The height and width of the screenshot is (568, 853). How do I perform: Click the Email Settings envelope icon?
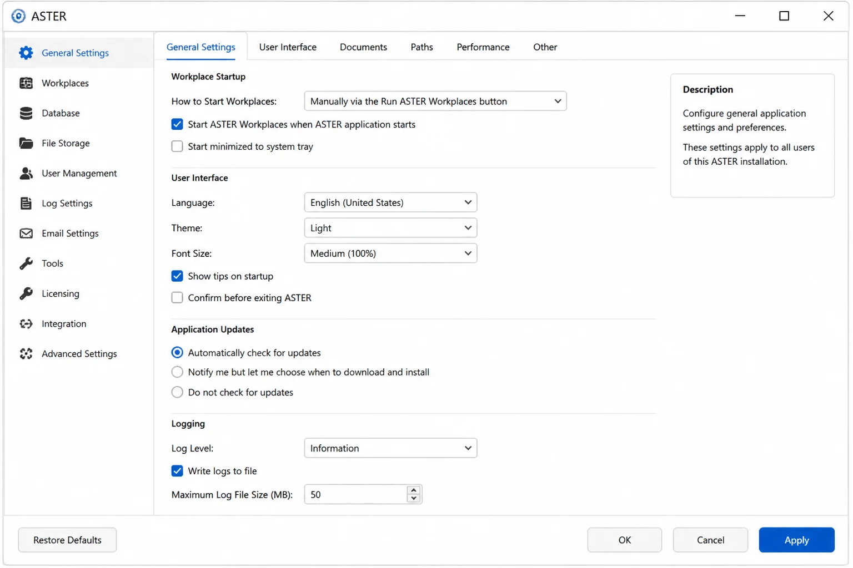click(x=26, y=234)
